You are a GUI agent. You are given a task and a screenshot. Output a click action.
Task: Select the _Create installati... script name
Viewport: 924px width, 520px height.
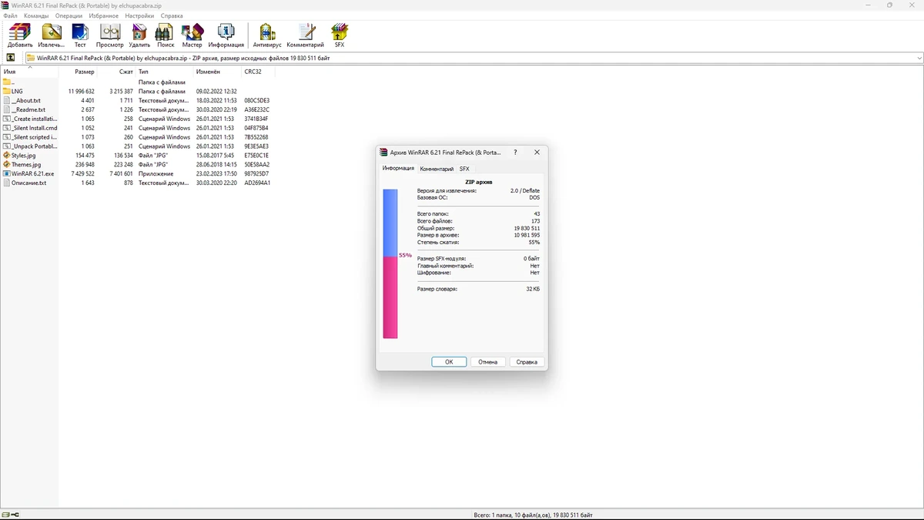34,119
